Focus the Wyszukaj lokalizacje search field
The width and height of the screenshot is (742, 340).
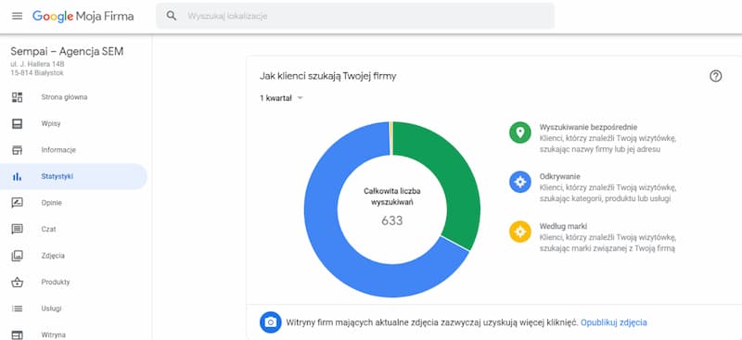(x=355, y=16)
